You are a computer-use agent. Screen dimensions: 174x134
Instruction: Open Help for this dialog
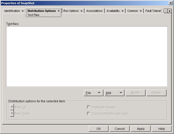click(162, 129)
